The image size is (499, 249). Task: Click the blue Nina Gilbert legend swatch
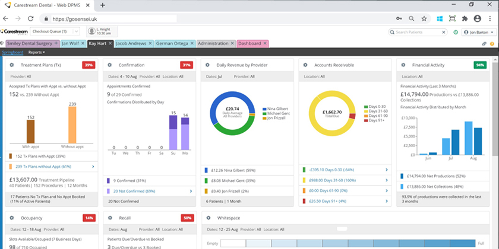264,109
